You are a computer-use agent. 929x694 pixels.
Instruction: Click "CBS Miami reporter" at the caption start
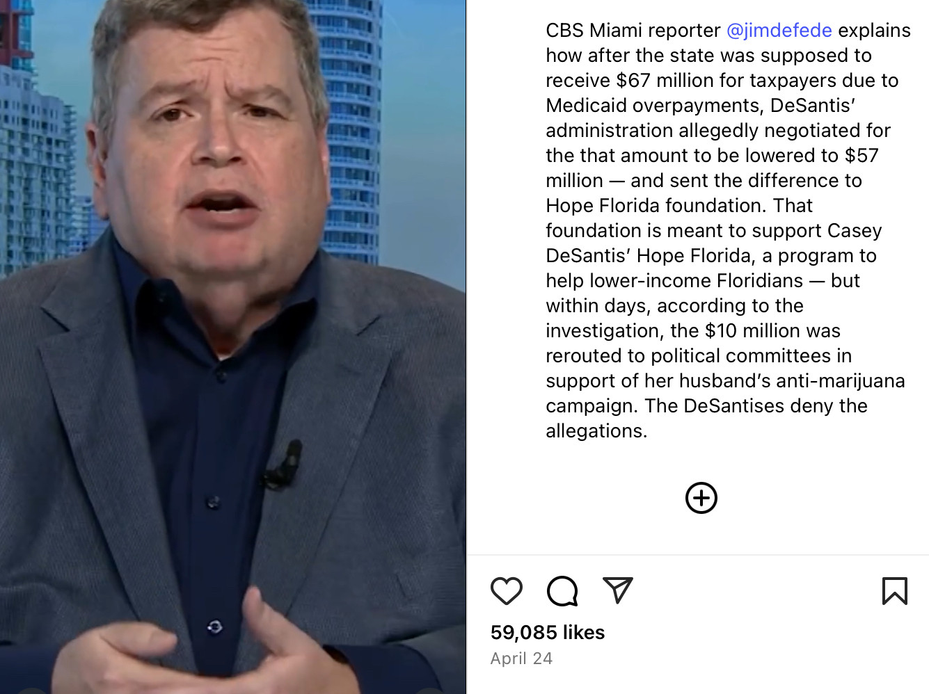pos(633,31)
